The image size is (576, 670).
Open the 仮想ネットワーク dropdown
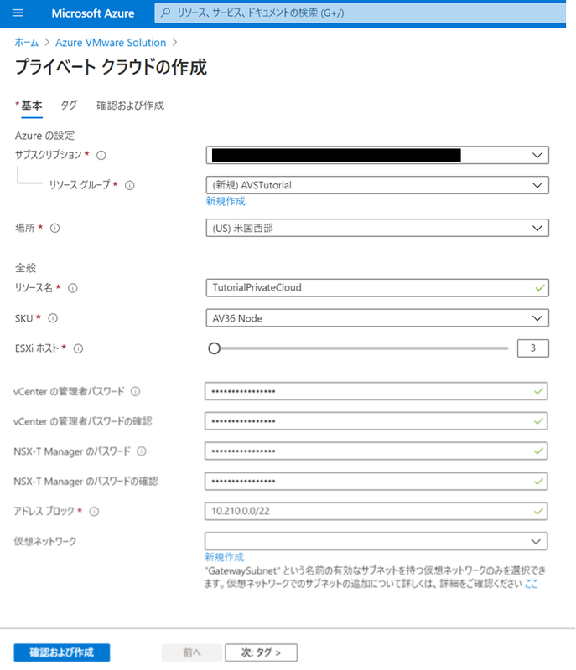point(376,541)
